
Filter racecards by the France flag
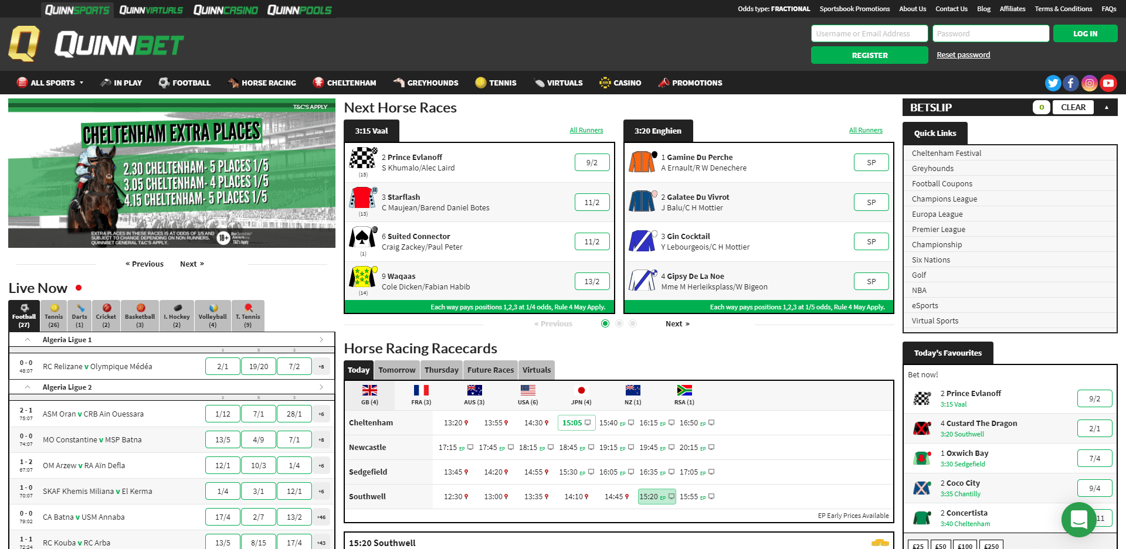[421, 390]
